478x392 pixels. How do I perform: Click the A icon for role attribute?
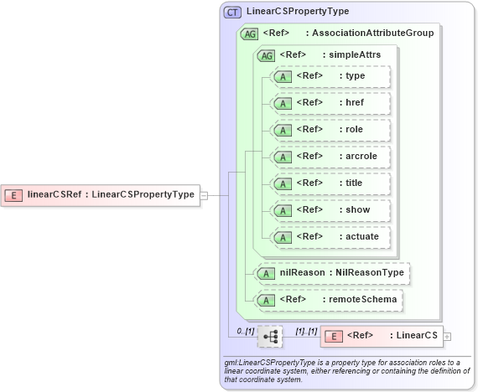coord(283,131)
